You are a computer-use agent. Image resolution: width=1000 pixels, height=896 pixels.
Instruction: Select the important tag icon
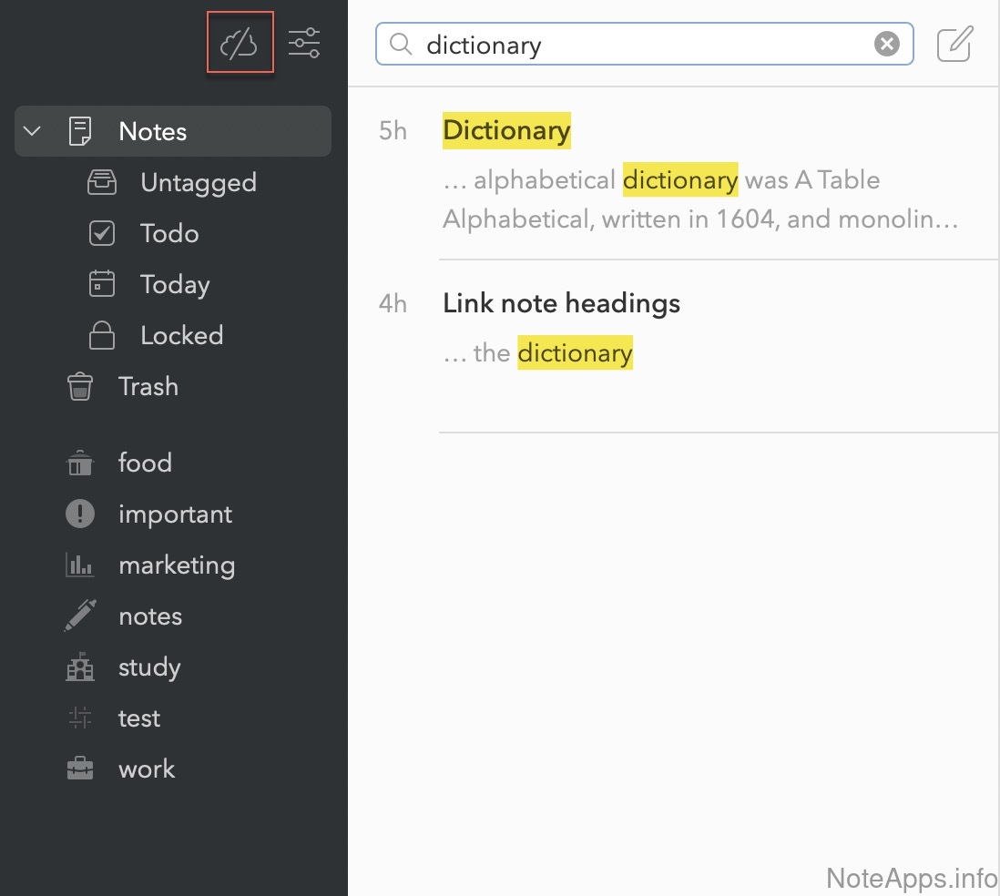pyautogui.click(x=80, y=514)
